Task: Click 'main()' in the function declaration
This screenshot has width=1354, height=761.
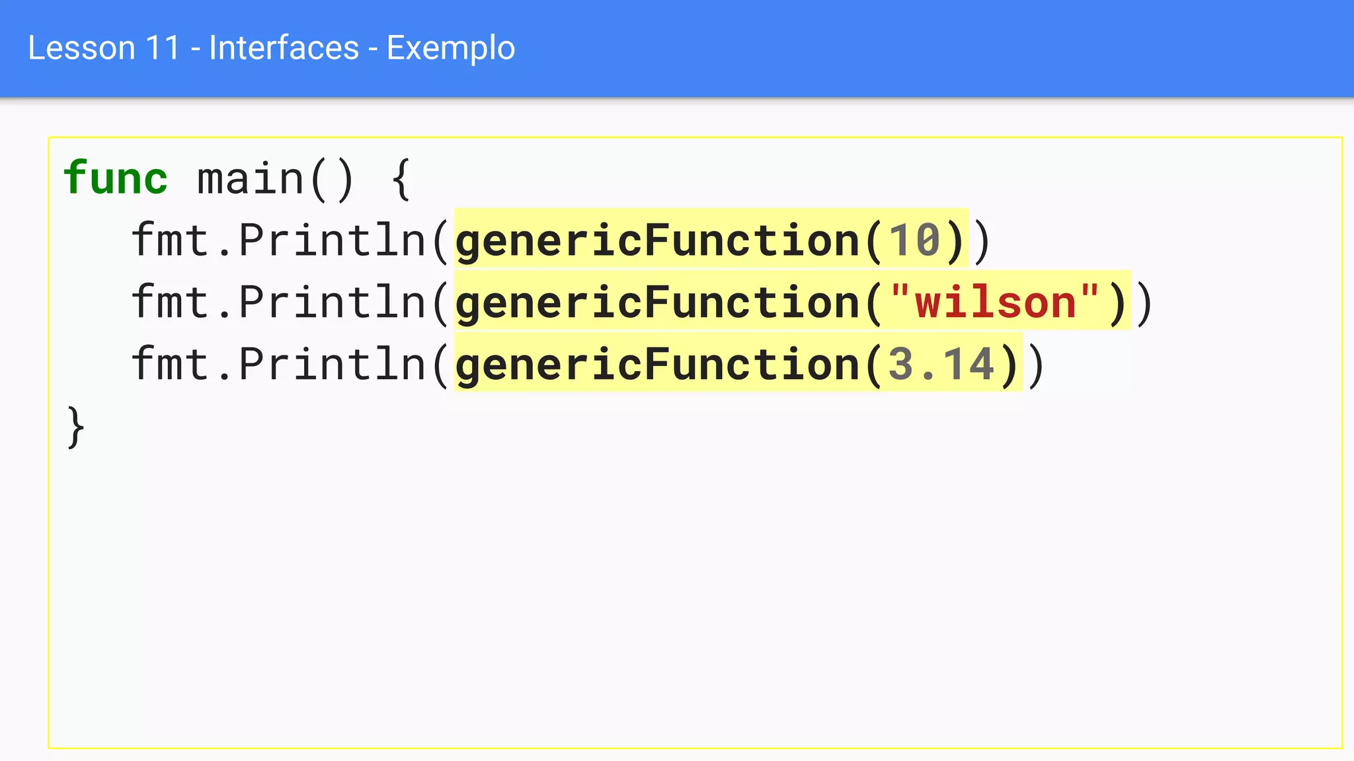Action: (276, 179)
